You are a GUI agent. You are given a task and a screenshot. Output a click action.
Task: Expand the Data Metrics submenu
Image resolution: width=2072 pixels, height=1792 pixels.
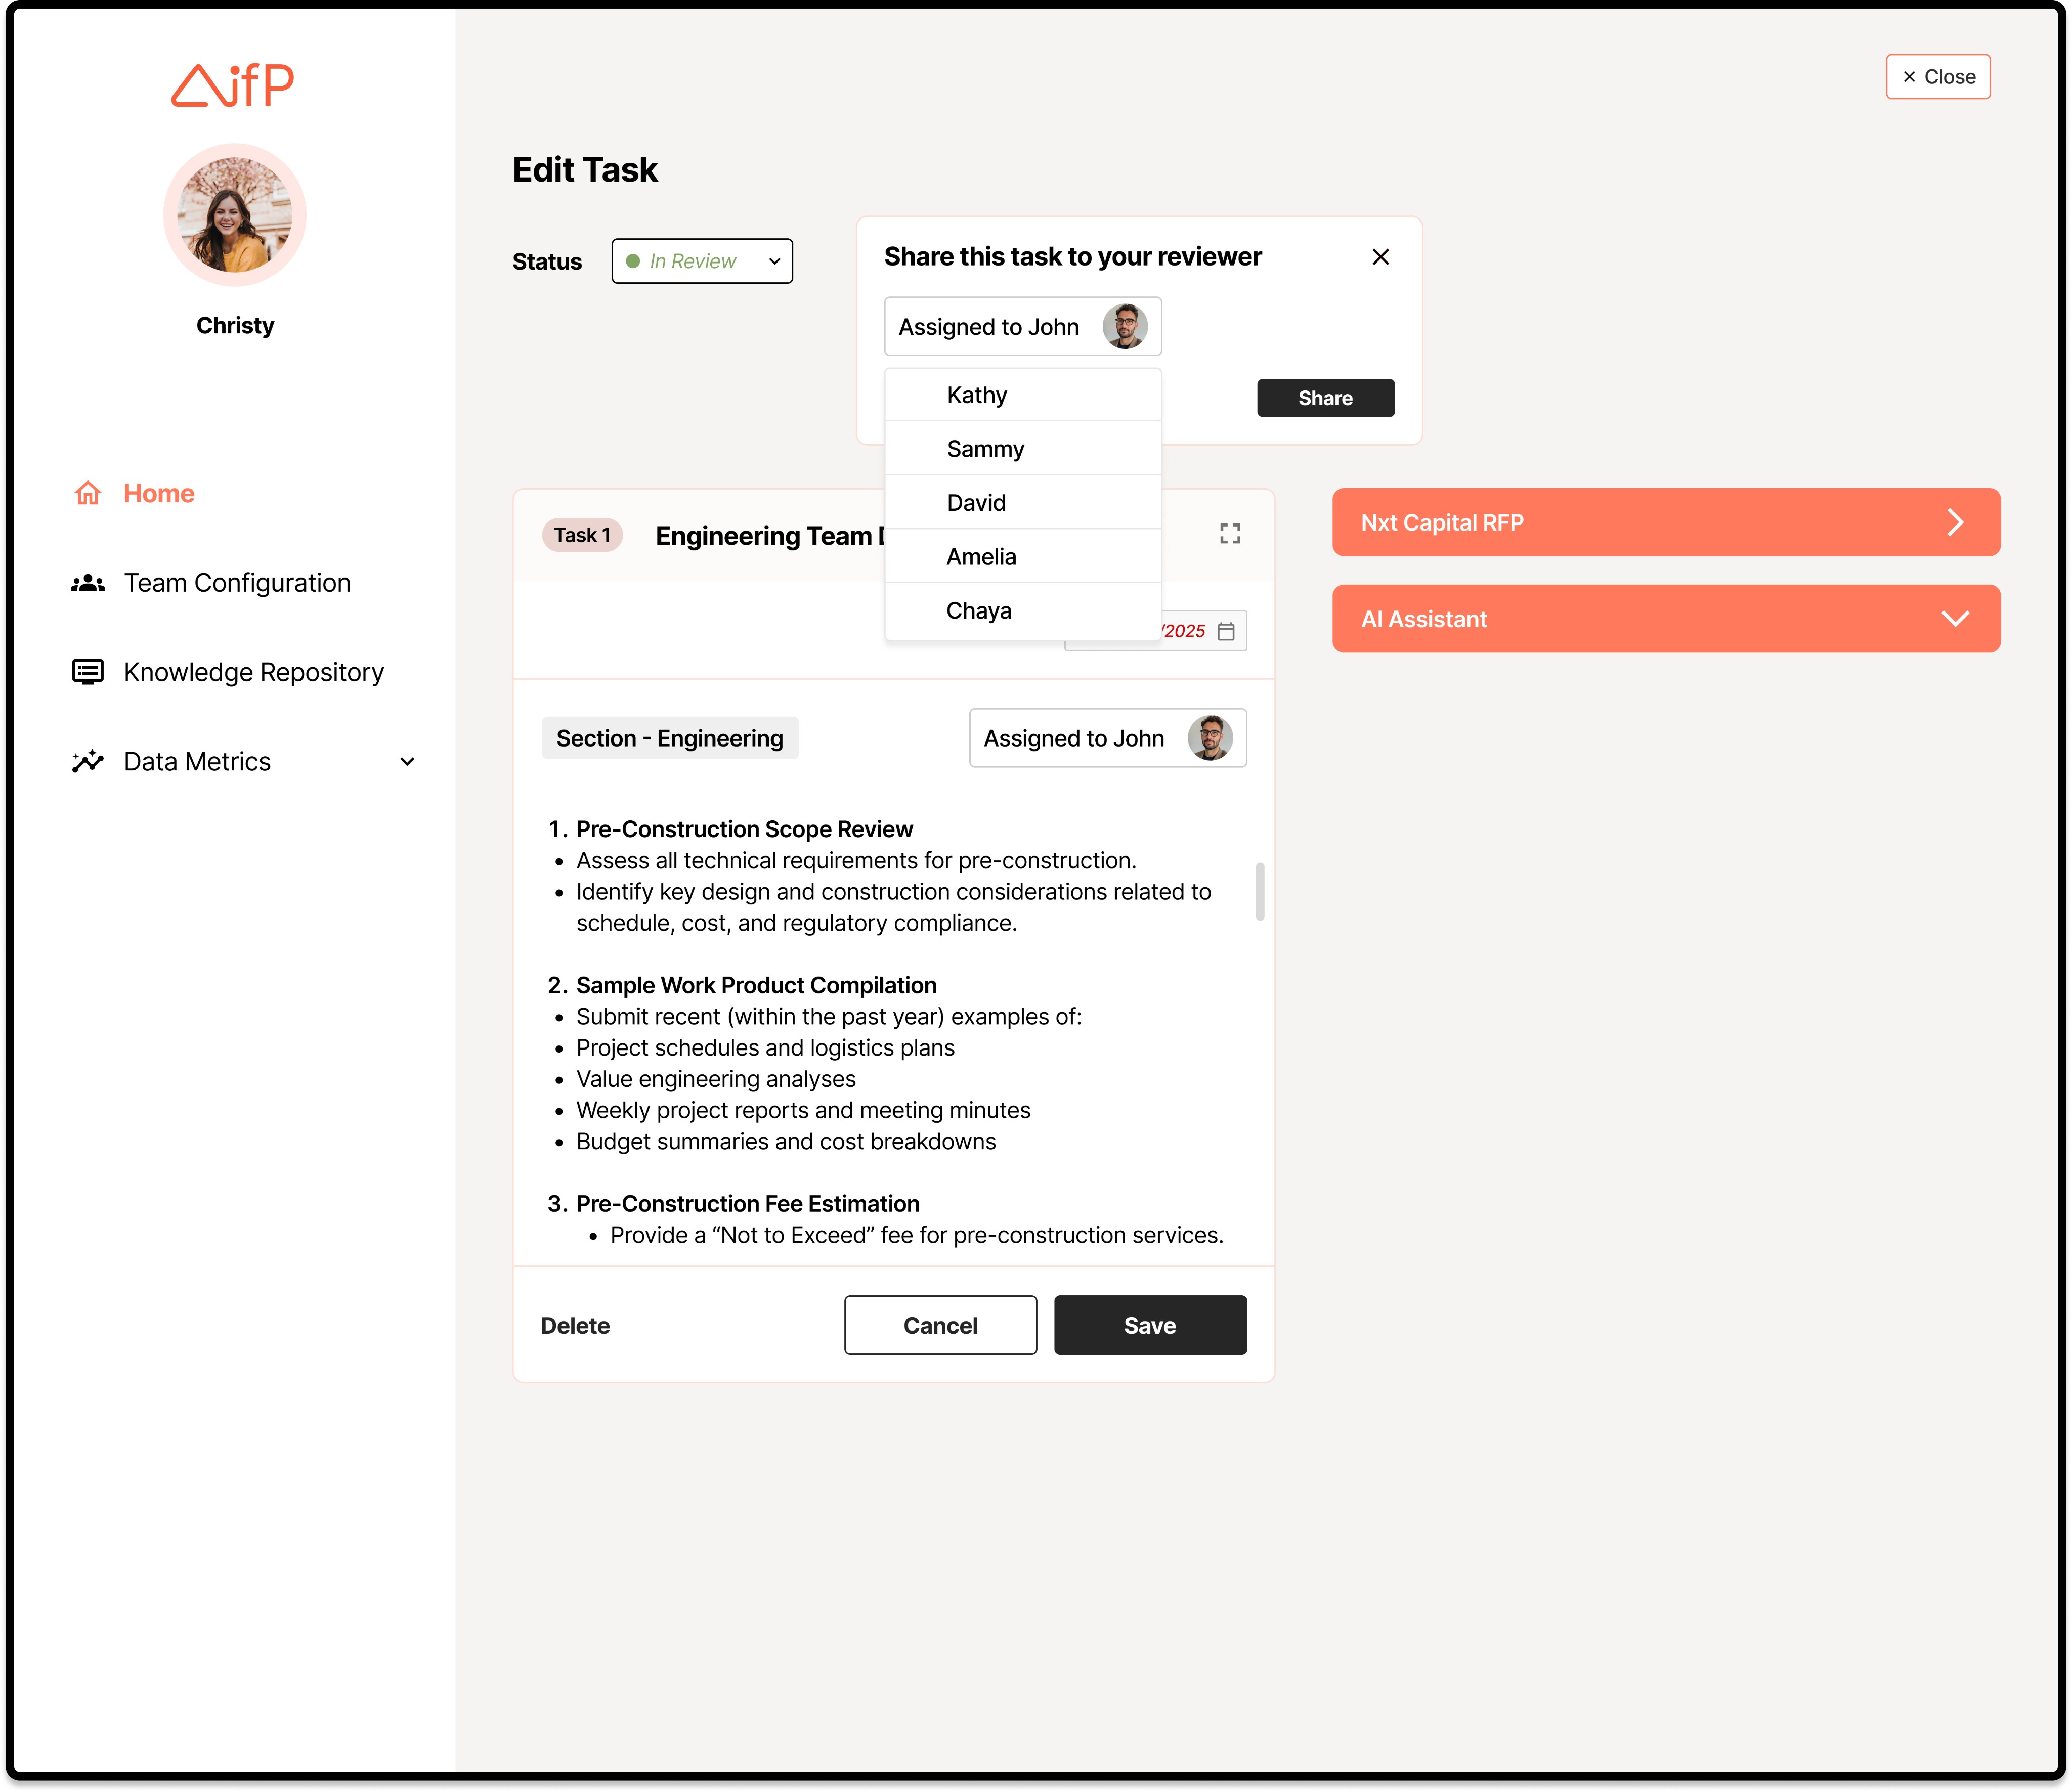point(407,761)
